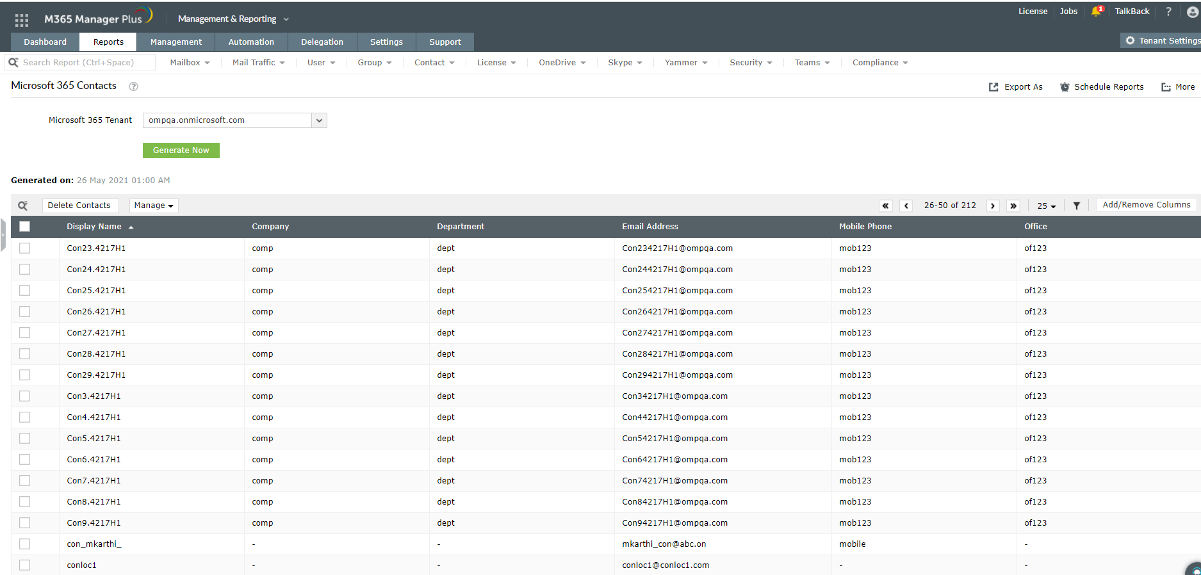Check the Con27.4217H1 row
Screen dimensions: 1201x575
[x=24, y=333]
